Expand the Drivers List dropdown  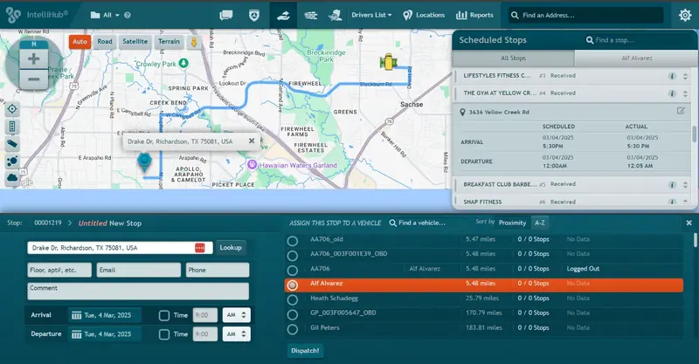coord(371,15)
